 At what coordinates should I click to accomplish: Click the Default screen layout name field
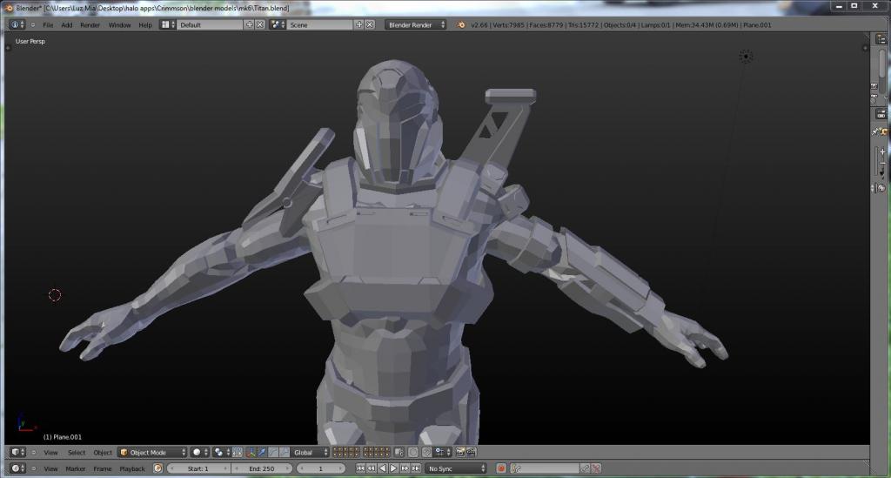210,25
